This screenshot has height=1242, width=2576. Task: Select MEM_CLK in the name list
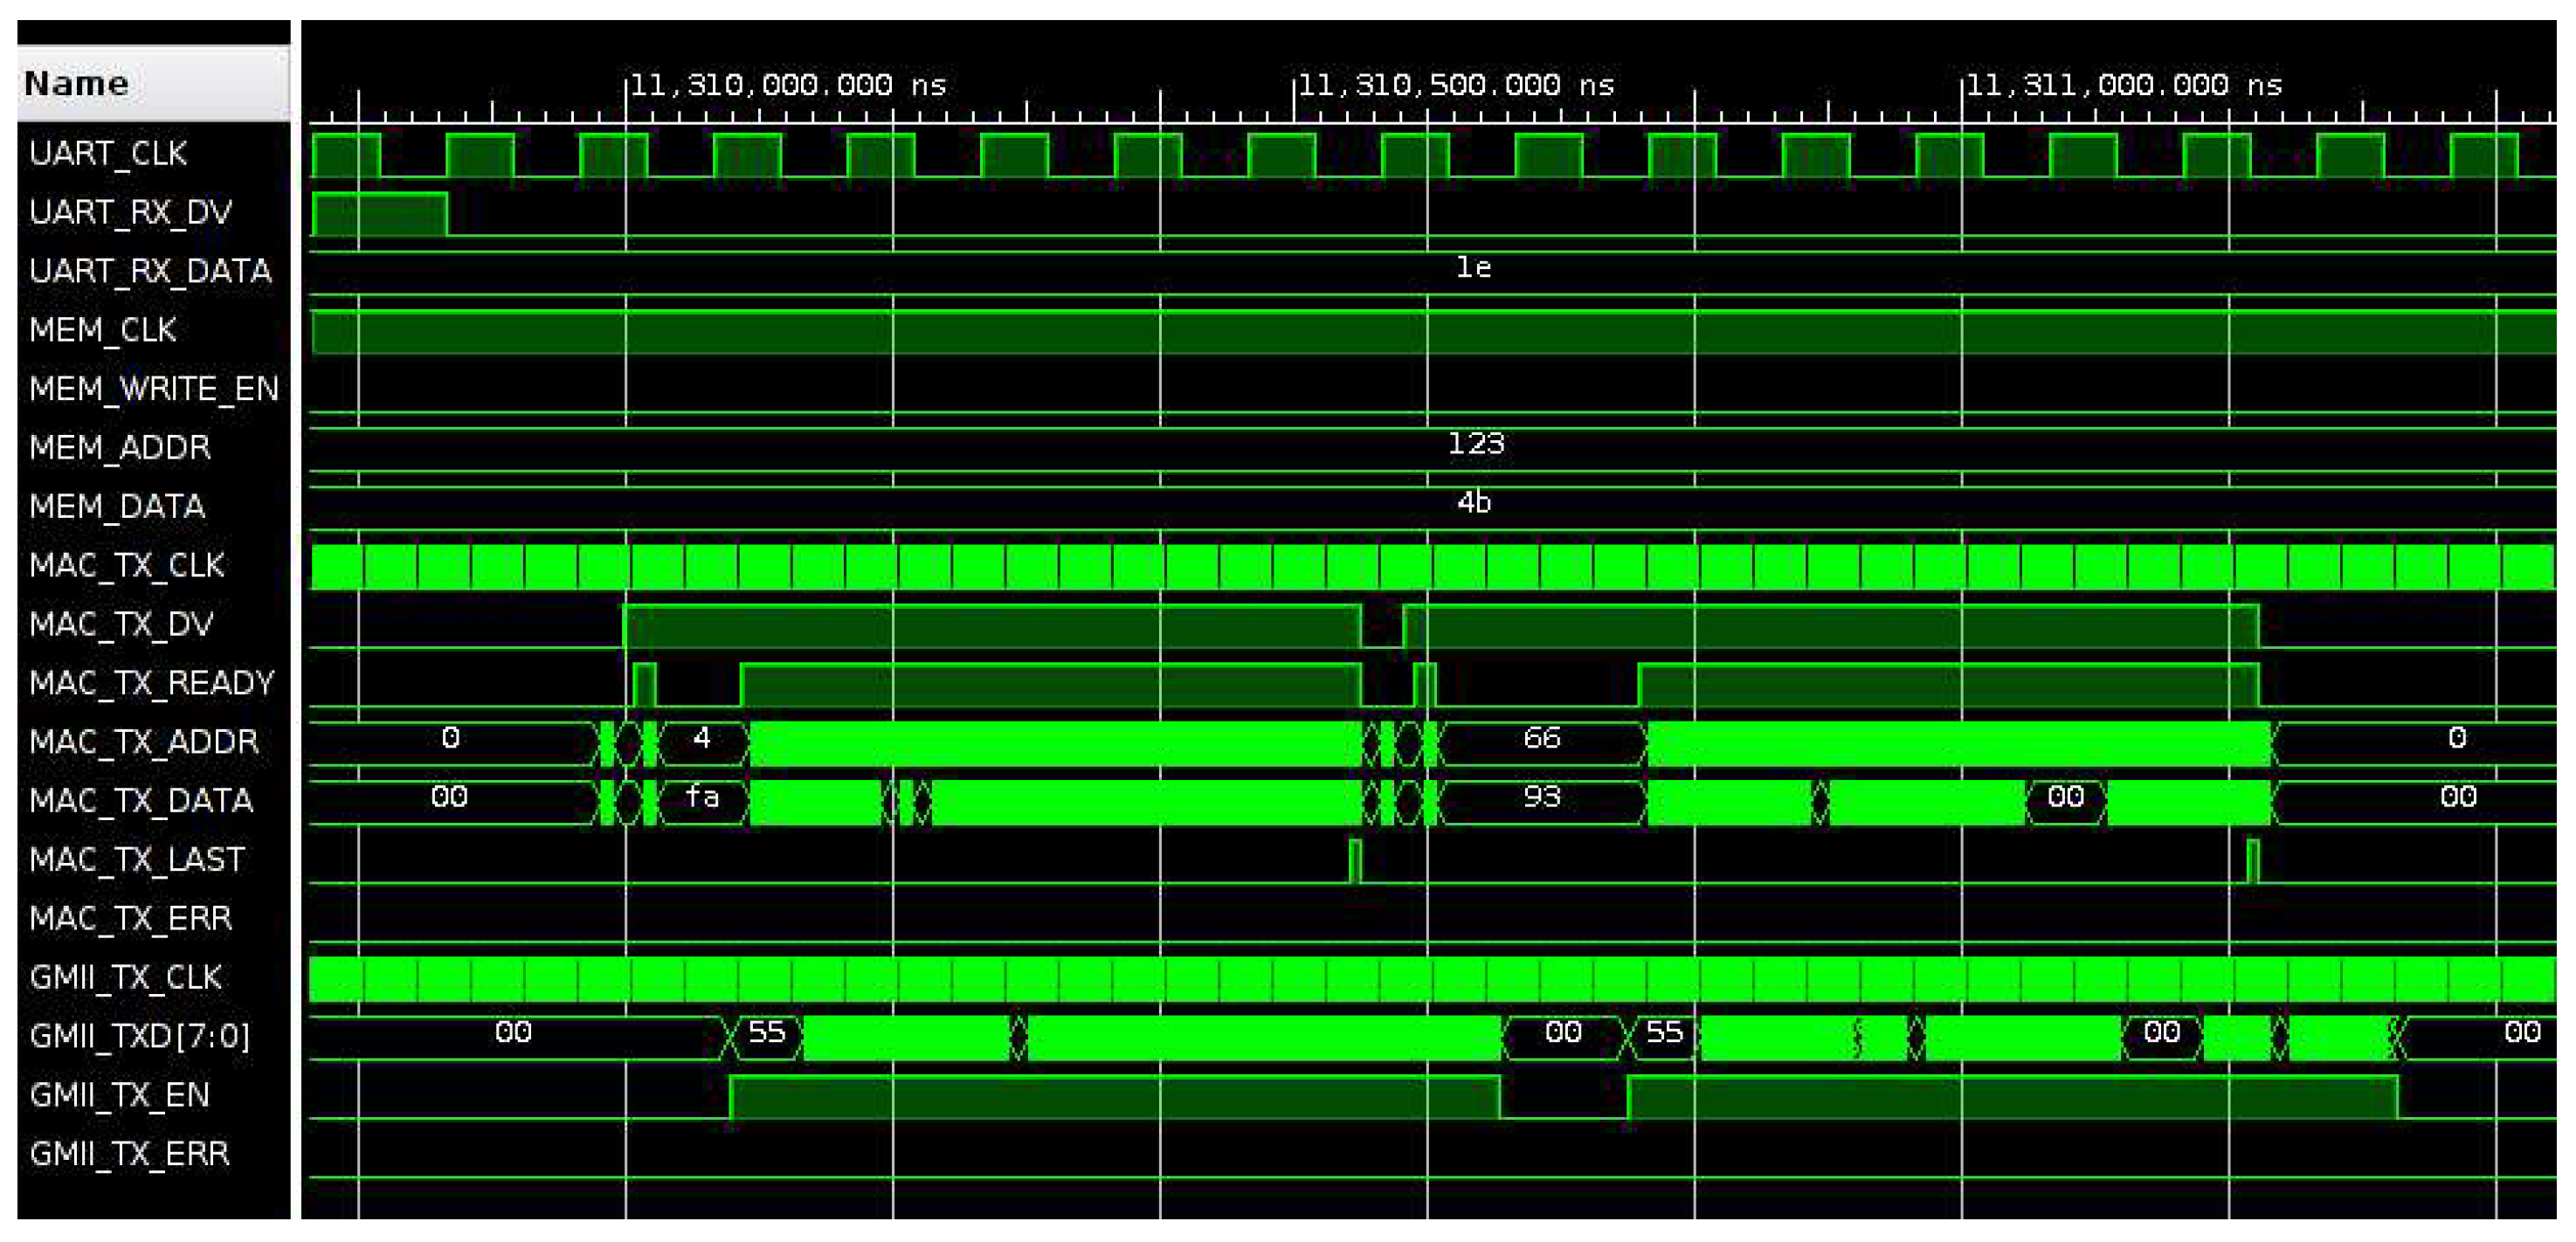pos(103,330)
